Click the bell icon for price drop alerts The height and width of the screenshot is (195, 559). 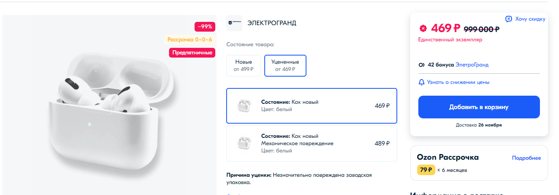[x=421, y=82]
